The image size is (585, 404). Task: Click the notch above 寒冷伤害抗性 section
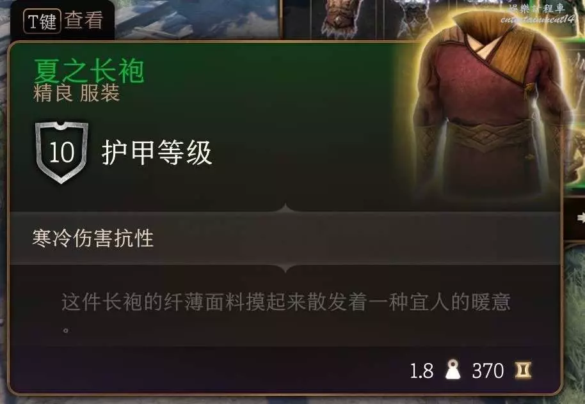(285, 208)
